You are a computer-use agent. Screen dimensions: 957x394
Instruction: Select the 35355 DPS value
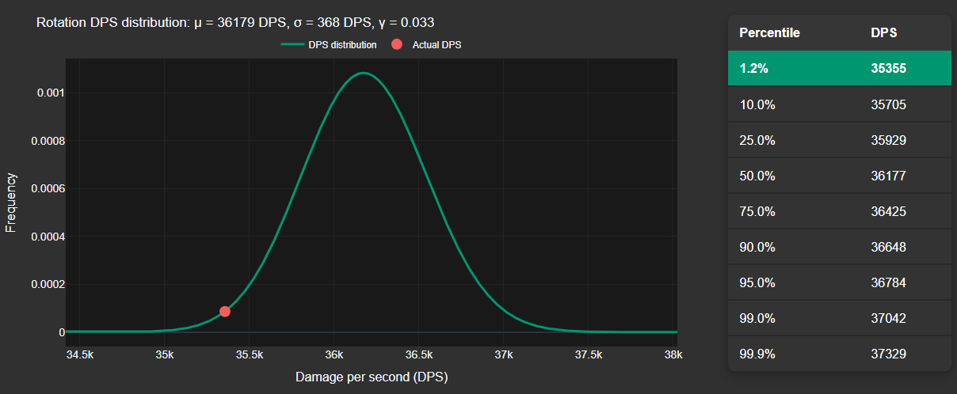(888, 69)
